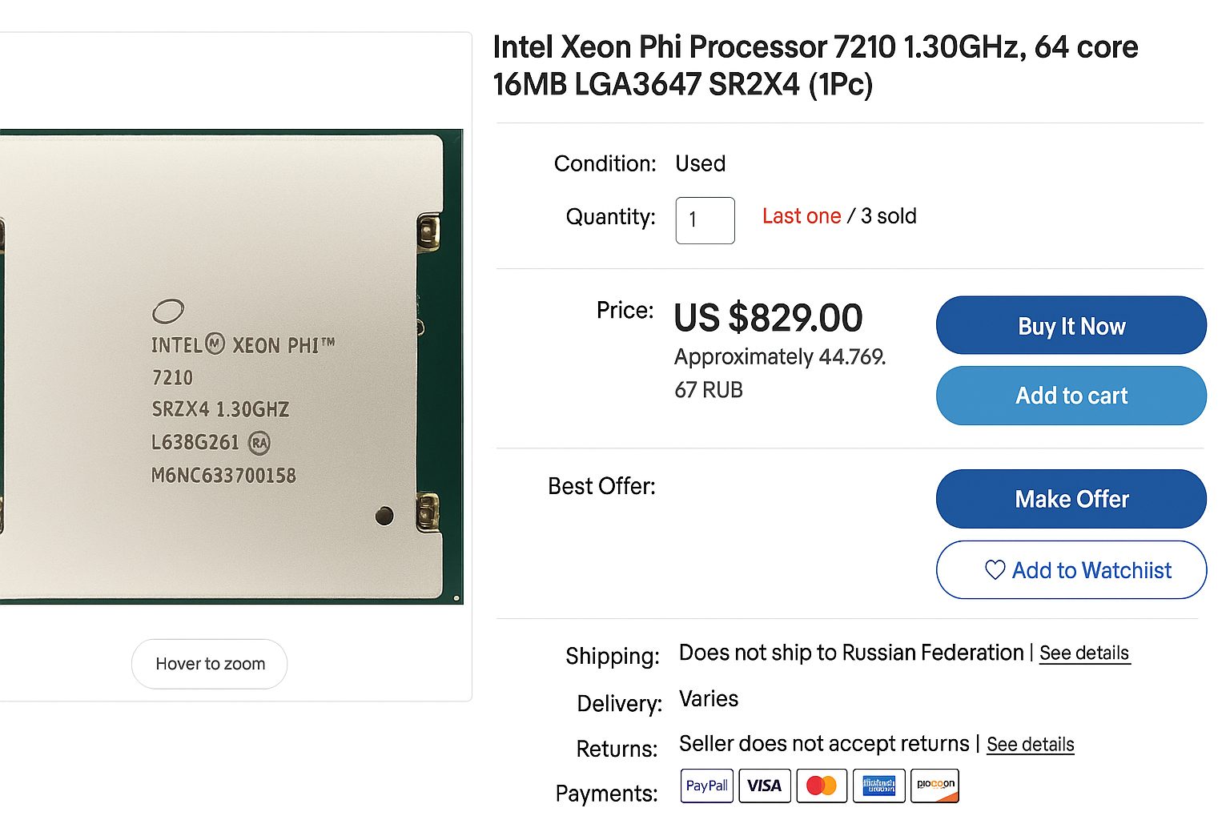Click the American Express payment icon

(x=879, y=786)
